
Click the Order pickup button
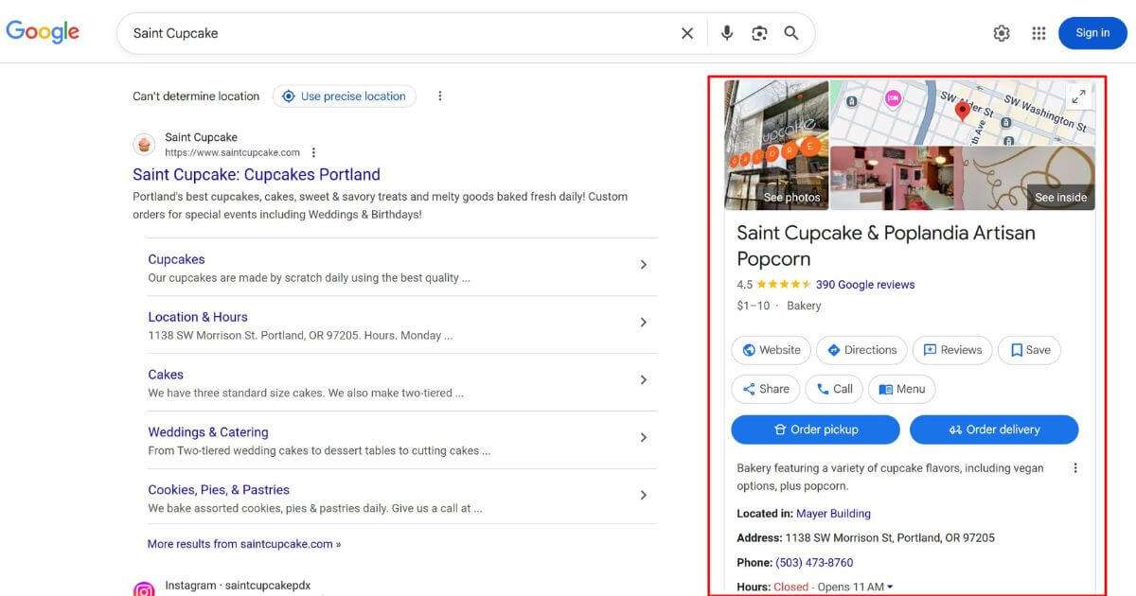[815, 429]
